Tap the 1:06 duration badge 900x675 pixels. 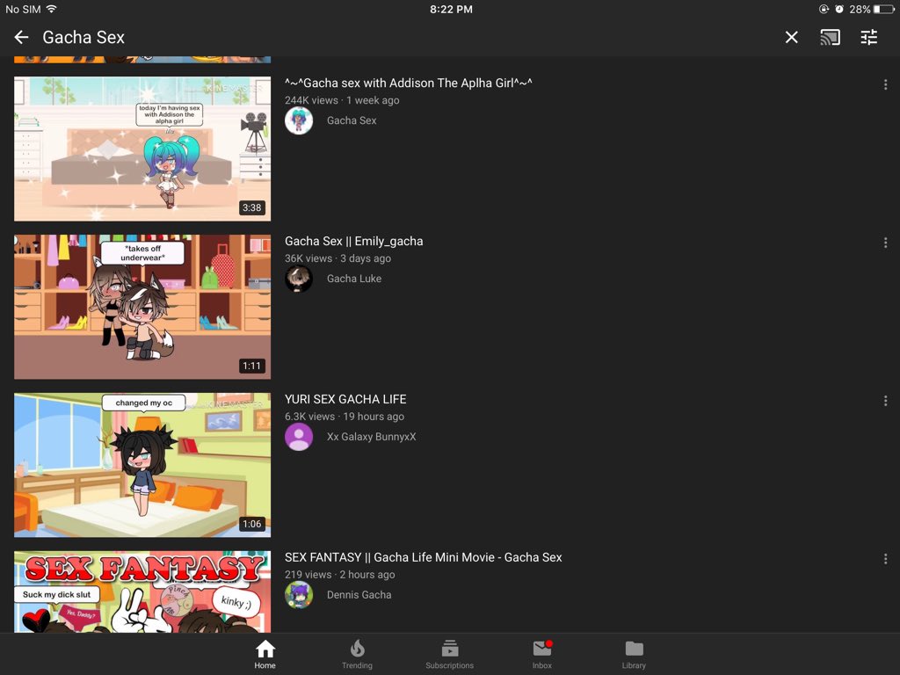(252, 524)
